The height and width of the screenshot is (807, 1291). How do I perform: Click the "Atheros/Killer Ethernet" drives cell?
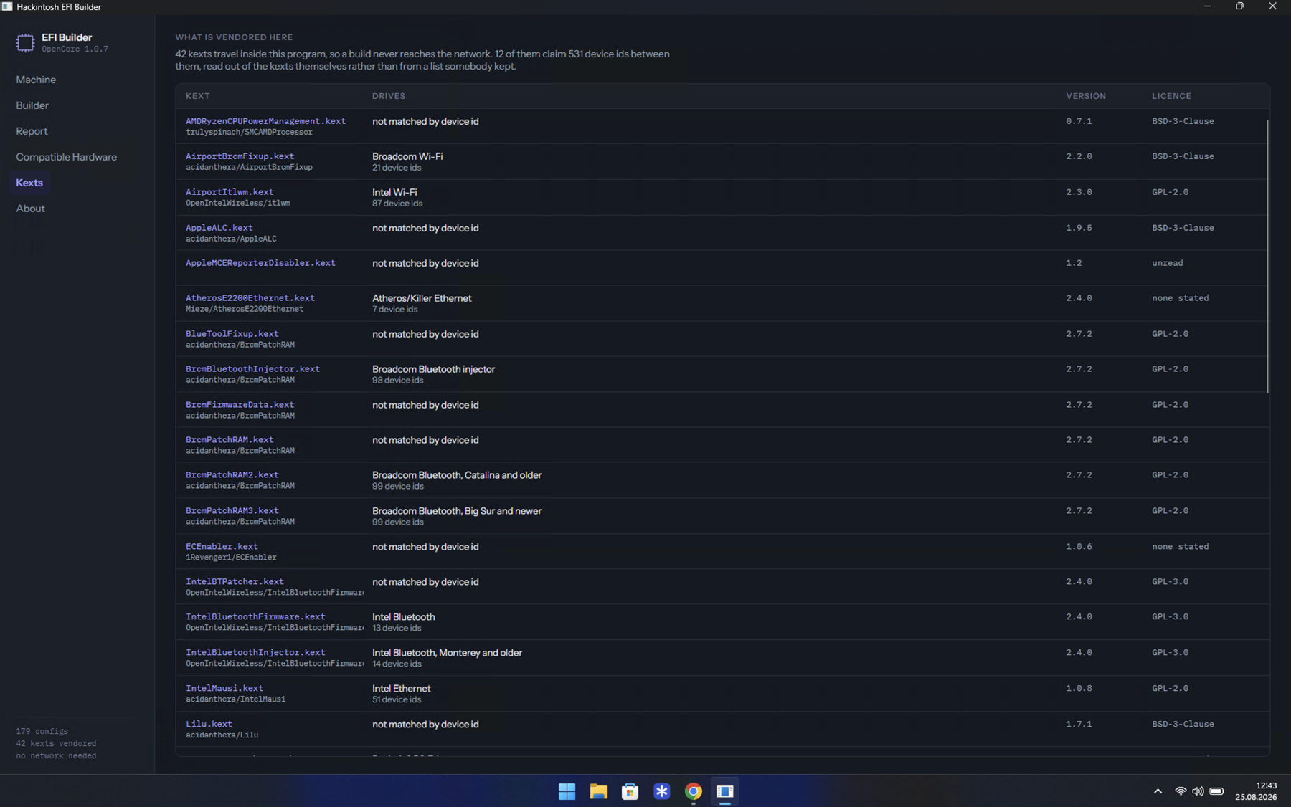pyautogui.click(x=422, y=298)
